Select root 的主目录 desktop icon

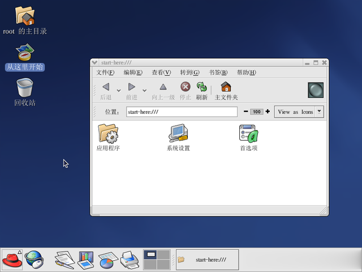(25, 16)
